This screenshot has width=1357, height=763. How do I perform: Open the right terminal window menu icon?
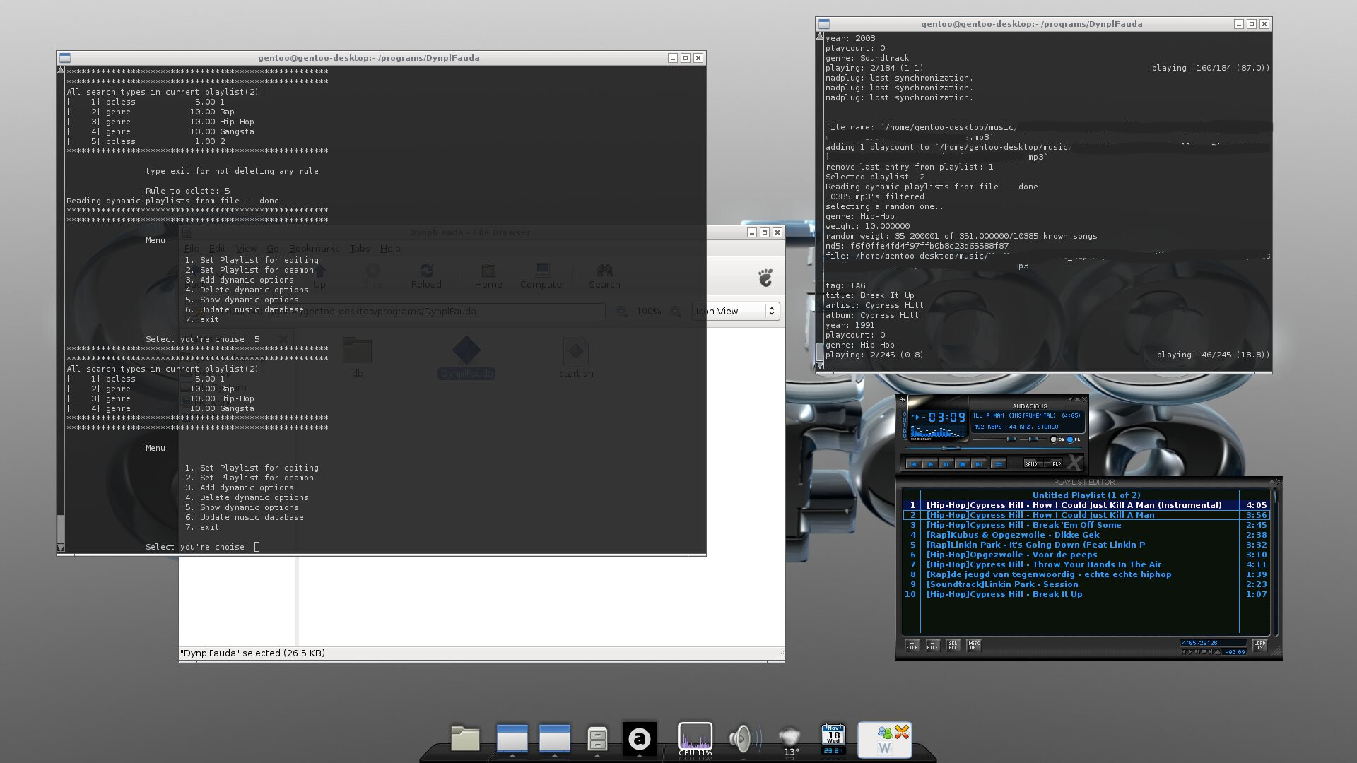coord(824,24)
